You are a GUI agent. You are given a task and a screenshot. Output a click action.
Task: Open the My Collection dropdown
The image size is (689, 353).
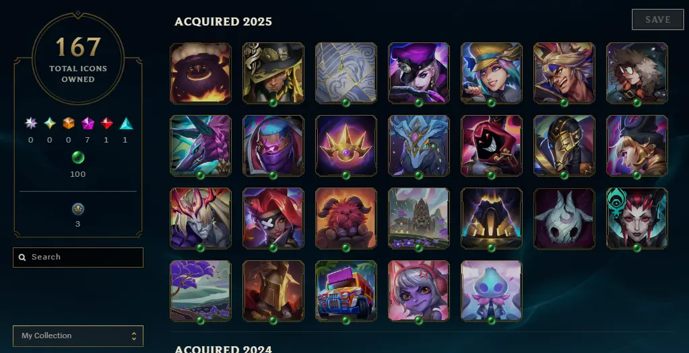[78, 336]
